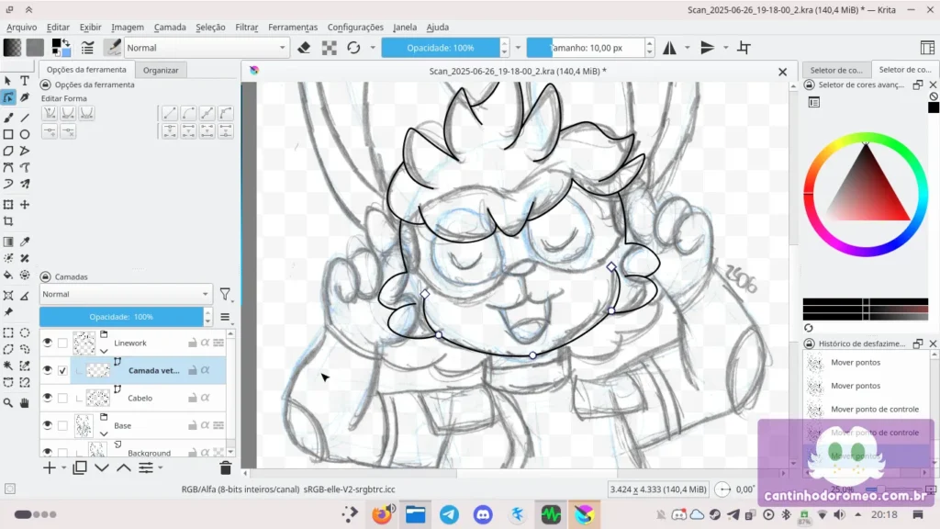Close the Scan_2025-06-26 document tab

[x=782, y=72]
